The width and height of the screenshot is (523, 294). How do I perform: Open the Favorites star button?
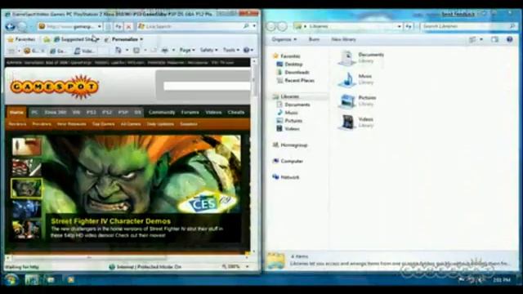[21, 39]
